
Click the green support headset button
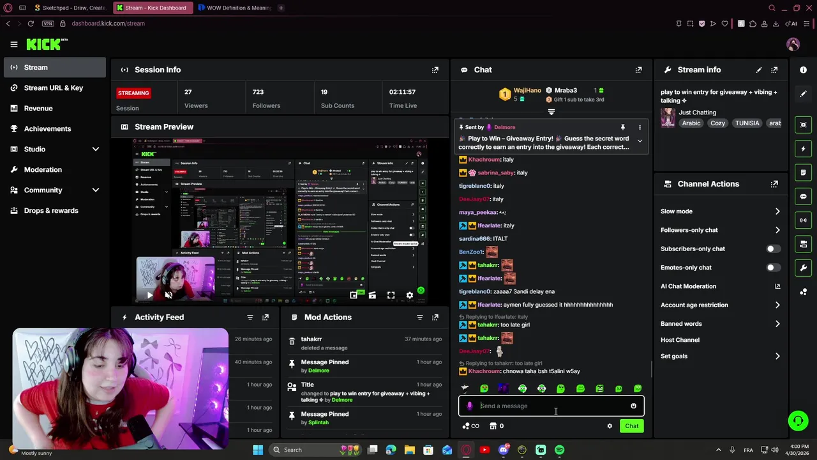point(798,420)
